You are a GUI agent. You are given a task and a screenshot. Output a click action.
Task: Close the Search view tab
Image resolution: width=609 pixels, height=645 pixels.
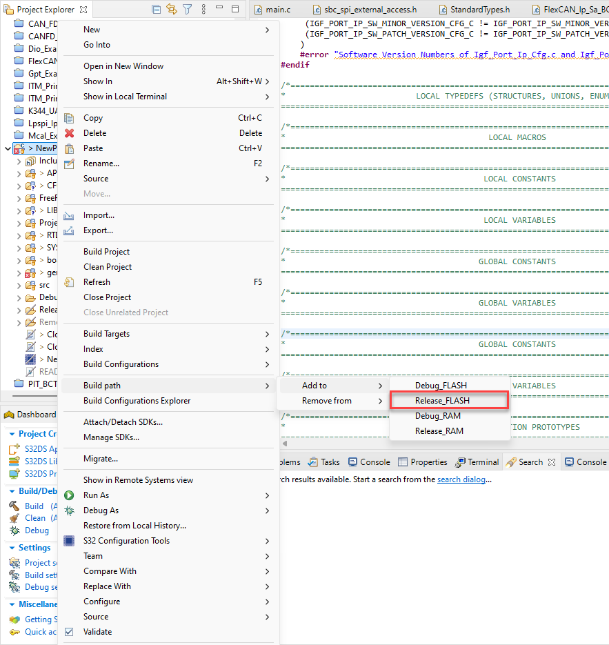552,462
